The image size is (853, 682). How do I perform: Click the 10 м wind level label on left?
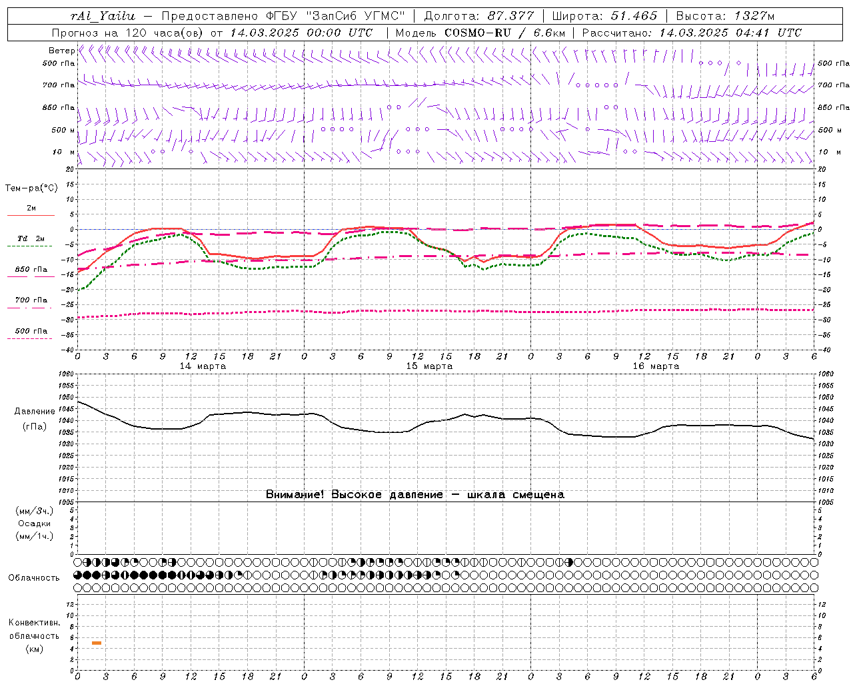pyautogui.click(x=63, y=152)
